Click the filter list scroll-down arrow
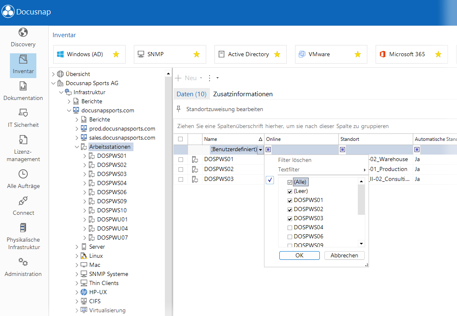Screen dimensions: 457x316 (x=362, y=243)
